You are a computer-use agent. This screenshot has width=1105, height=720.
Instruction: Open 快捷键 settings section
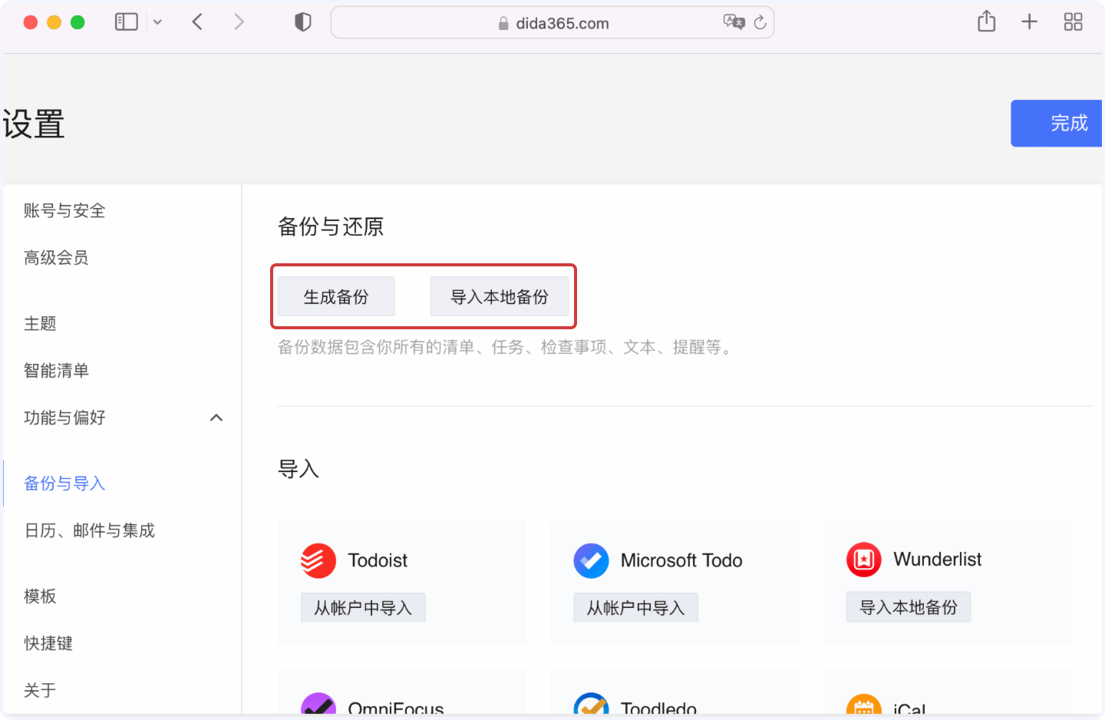coord(48,643)
